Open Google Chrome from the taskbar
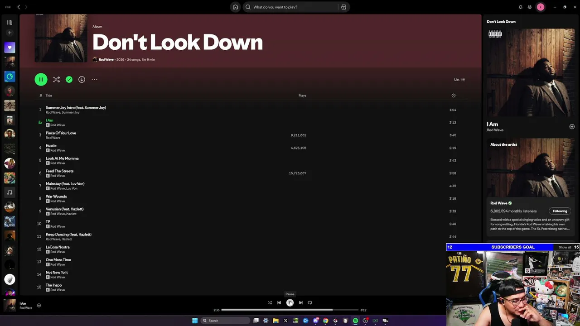 click(x=325, y=321)
